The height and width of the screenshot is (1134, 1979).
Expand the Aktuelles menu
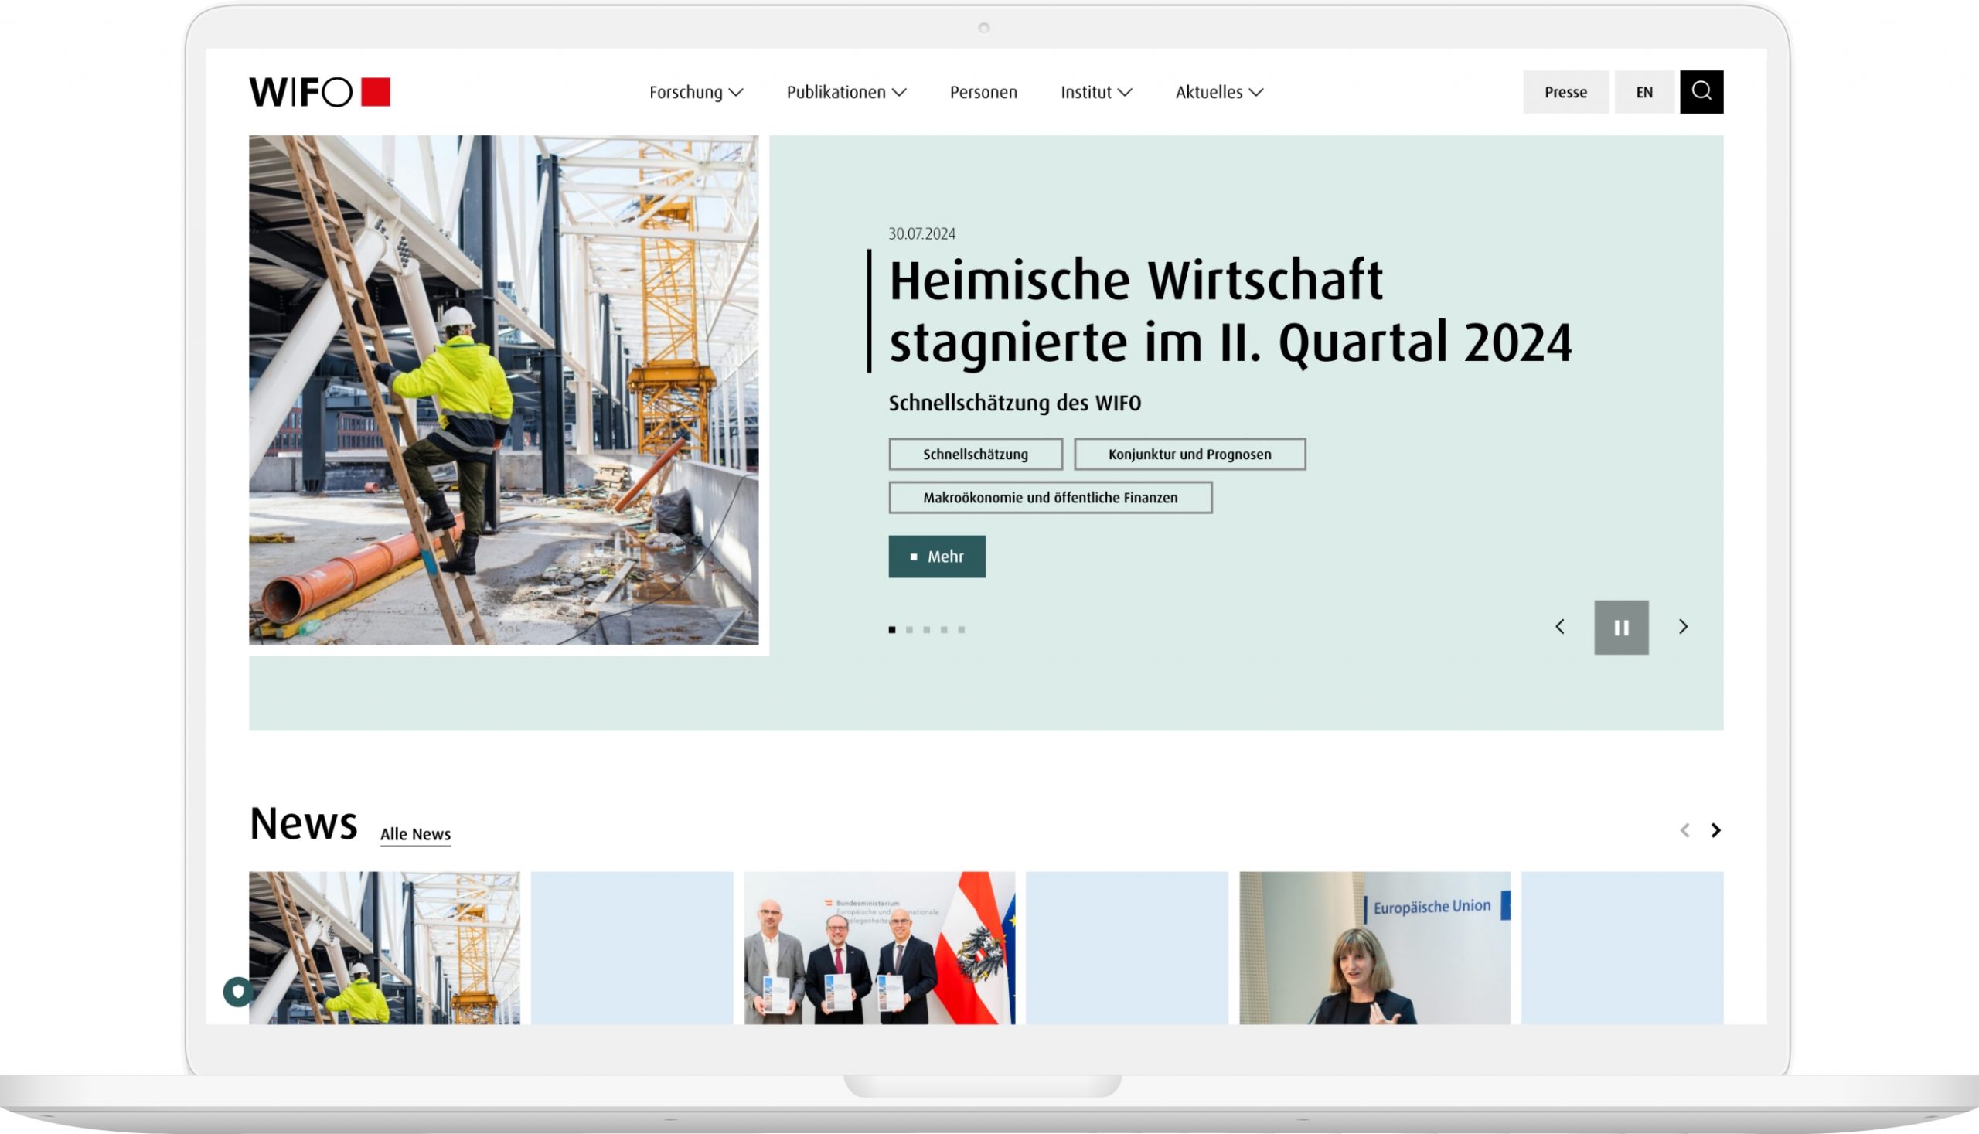coord(1219,92)
